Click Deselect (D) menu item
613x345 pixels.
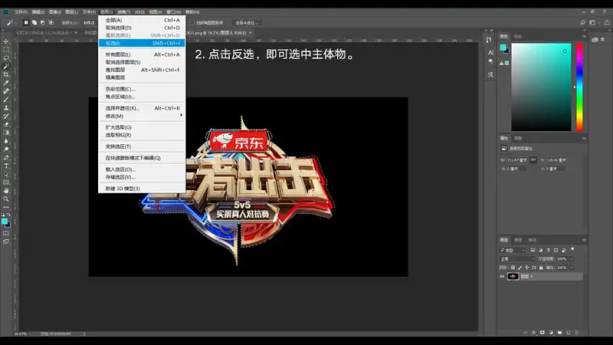tap(142, 28)
